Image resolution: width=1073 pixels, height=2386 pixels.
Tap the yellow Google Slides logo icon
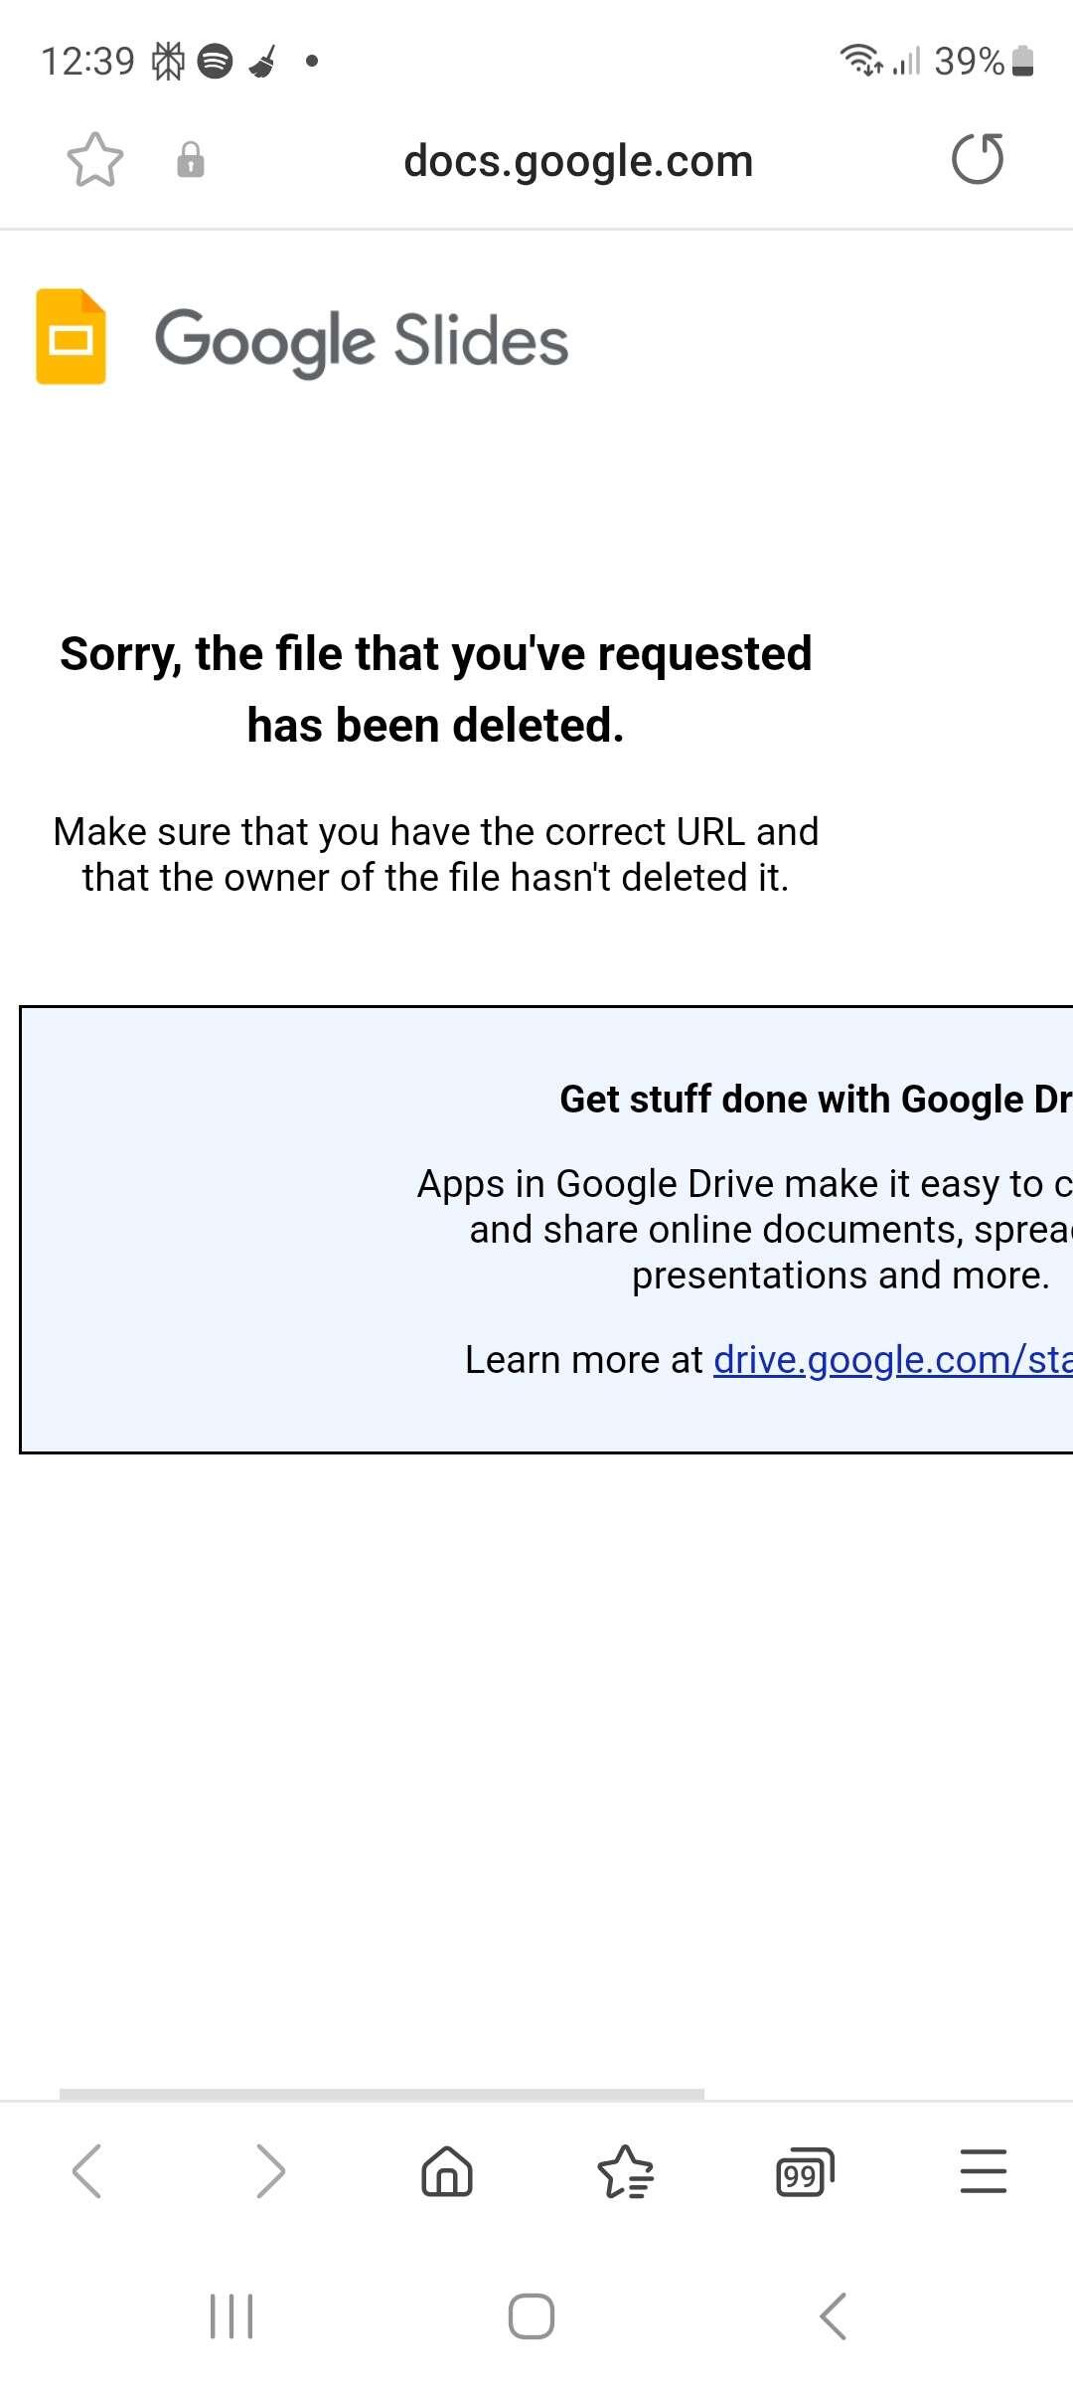[71, 336]
